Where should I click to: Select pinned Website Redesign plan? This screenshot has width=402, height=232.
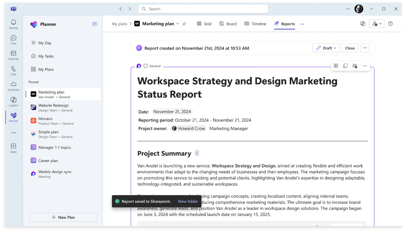[63, 107]
